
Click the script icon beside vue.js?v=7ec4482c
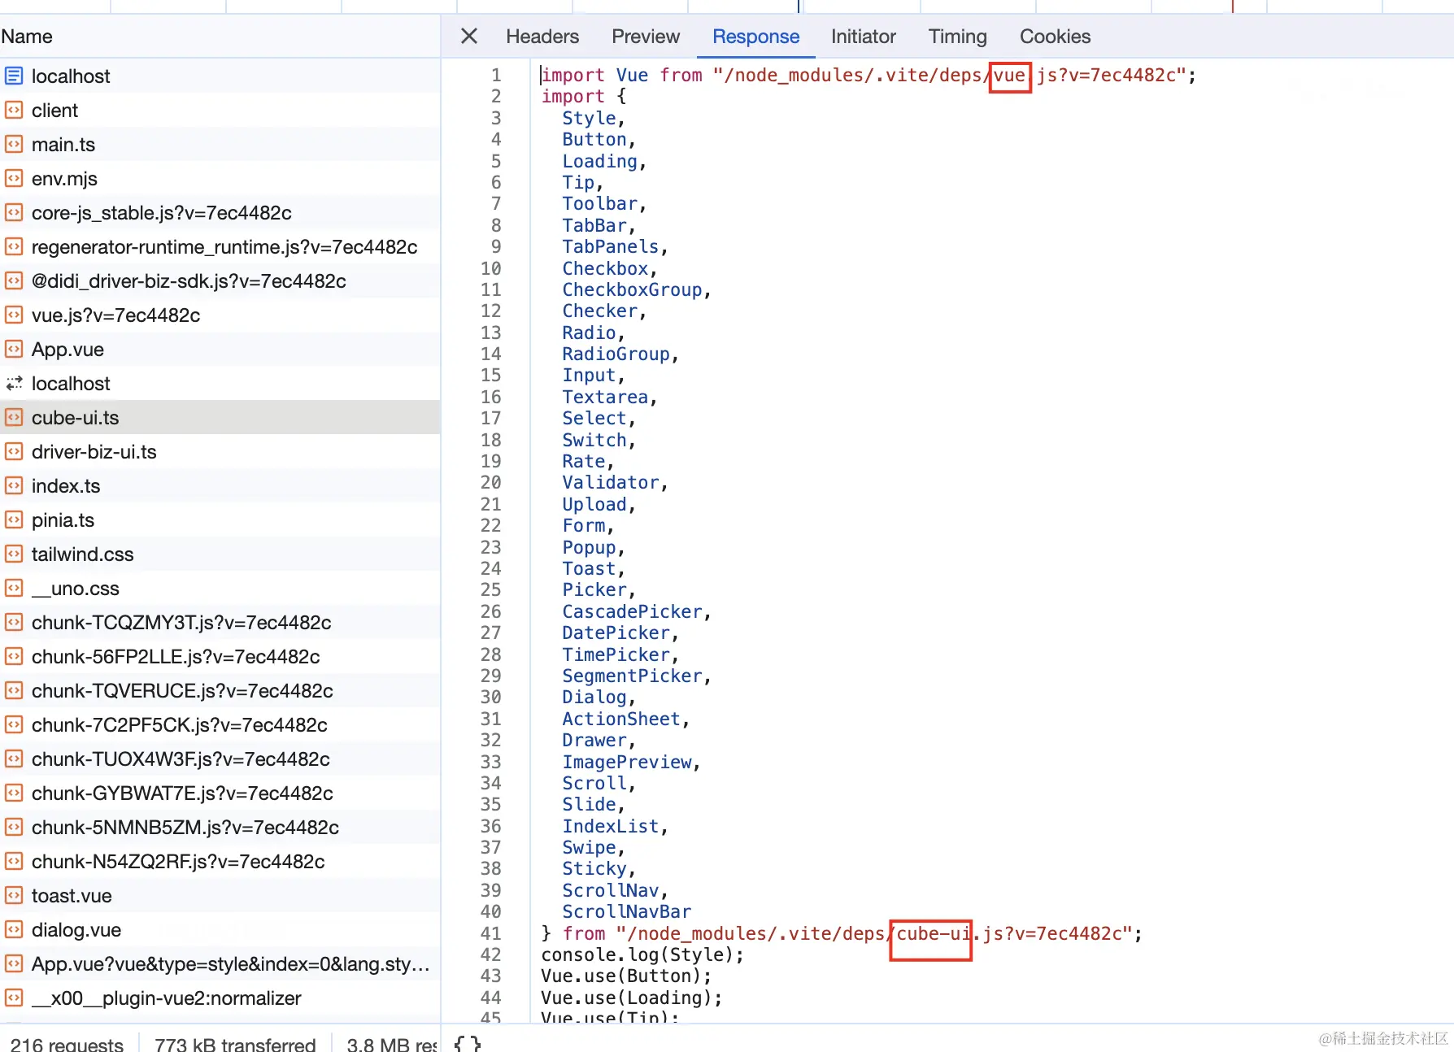tap(14, 315)
